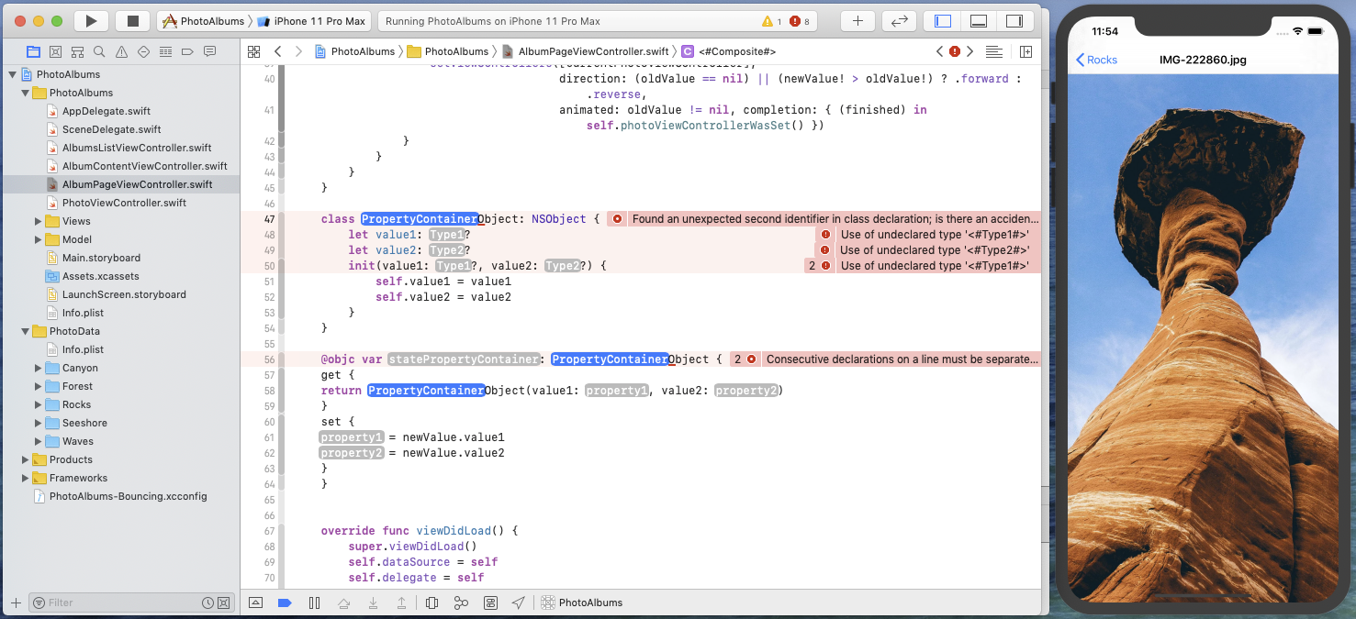Open AlbumsListViewController.swift file

(136, 148)
